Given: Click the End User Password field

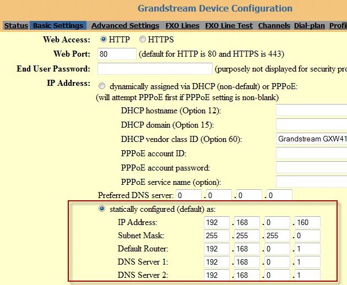Looking at the screenshot, I should 155,69.
